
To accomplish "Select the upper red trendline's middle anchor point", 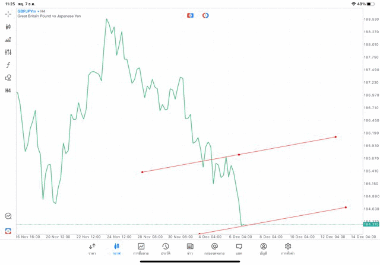I will pos(239,155).
